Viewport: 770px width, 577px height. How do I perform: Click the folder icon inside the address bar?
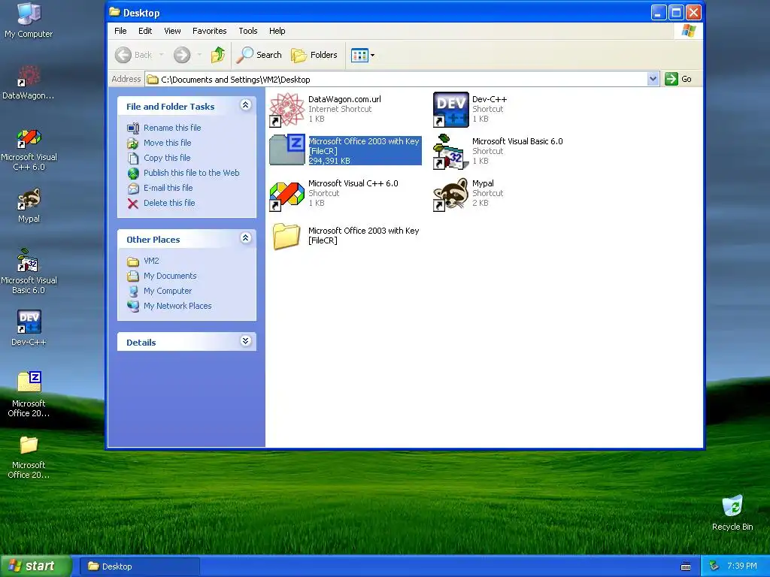point(153,79)
